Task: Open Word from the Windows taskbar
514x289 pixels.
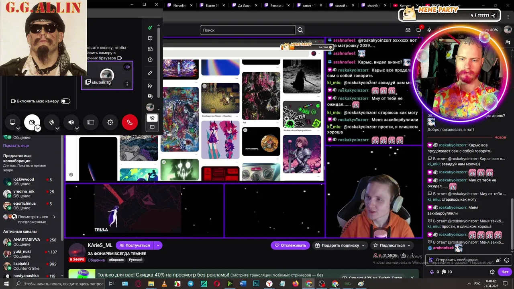Action: tap(243, 284)
